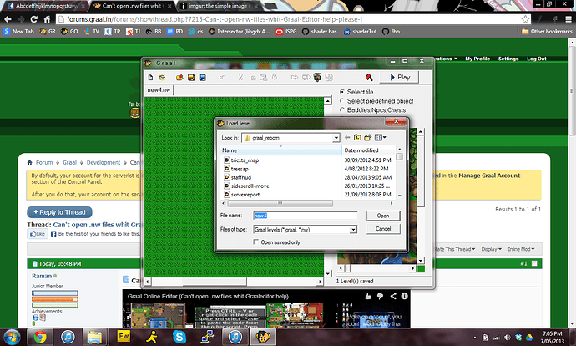Open the Inline Mod dropdown in forum

tap(521, 249)
